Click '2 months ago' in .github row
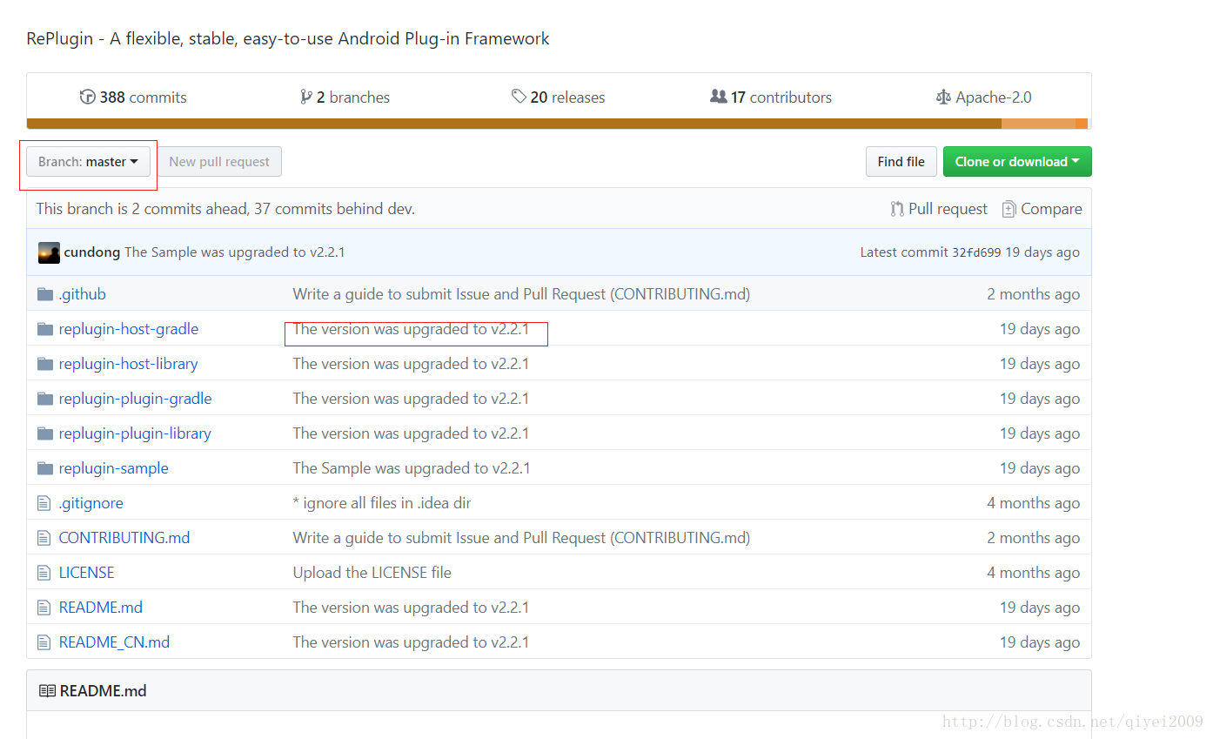The height and width of the screenshot is (739, 1213). pos(1033,294)
